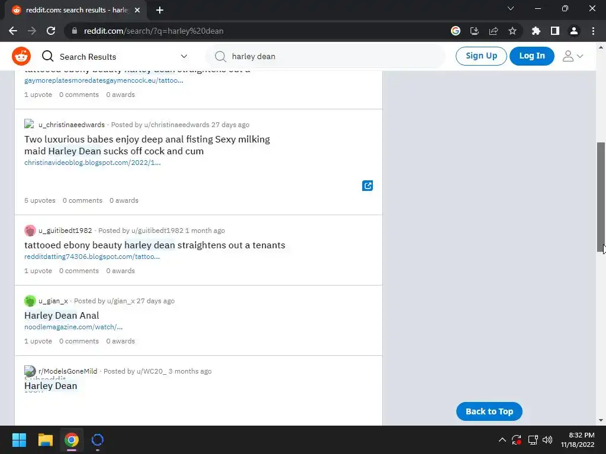Click the r/ModelsGoneMild community icon
This screenshot has width=606, height=454.
click(x=30, y=371)
